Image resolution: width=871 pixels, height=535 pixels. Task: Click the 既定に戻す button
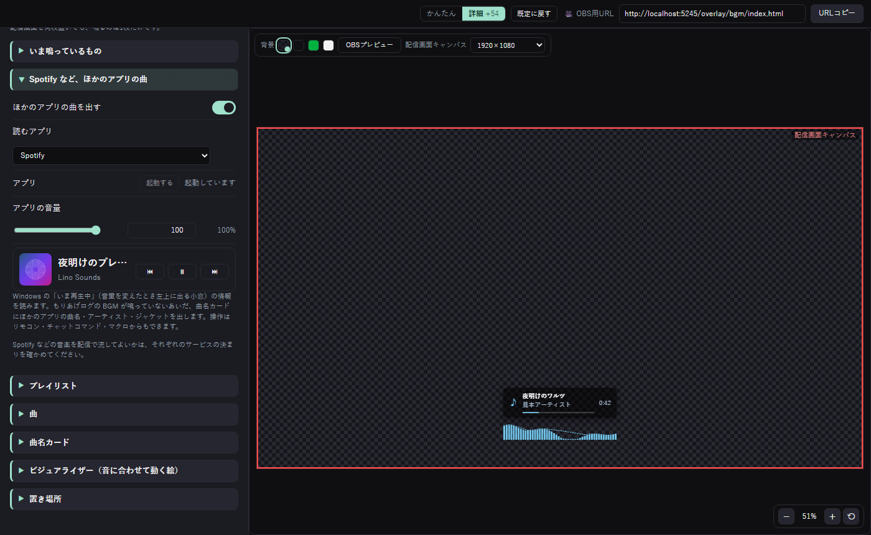[534, 14]
